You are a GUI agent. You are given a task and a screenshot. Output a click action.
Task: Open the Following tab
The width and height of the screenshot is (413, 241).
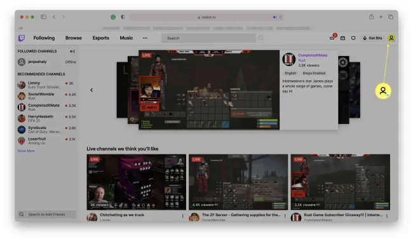point(44,38)
